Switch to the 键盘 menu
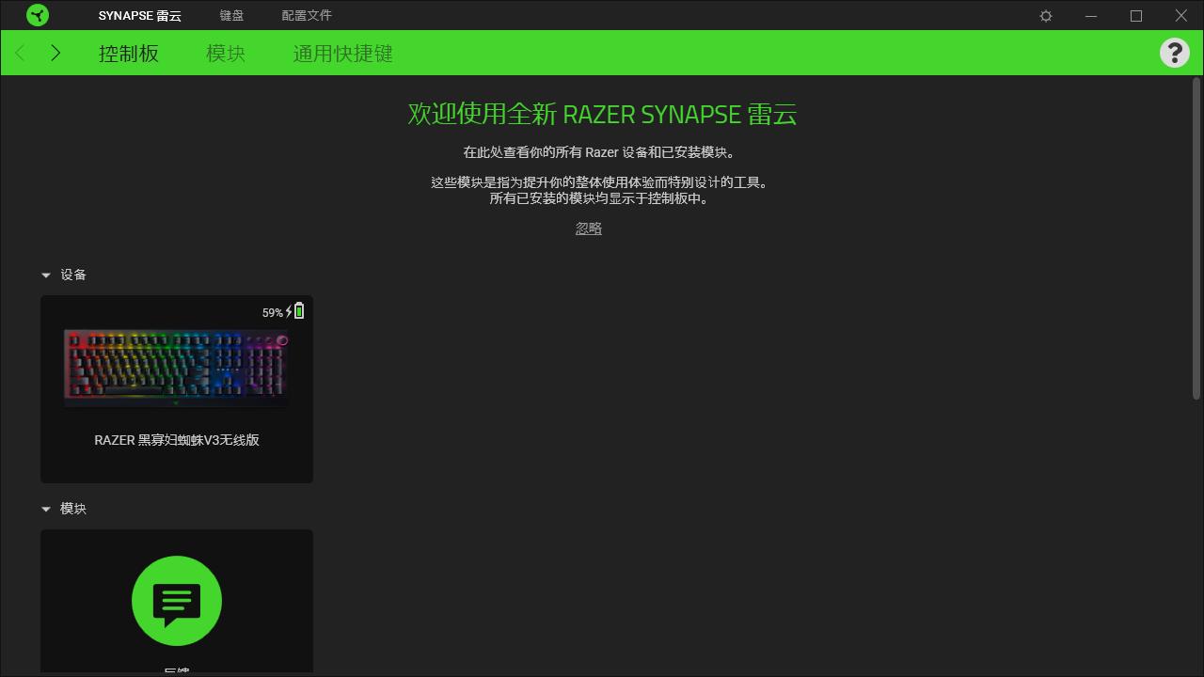The width and height of the screenshot is (1204, 677). [230, 15]
